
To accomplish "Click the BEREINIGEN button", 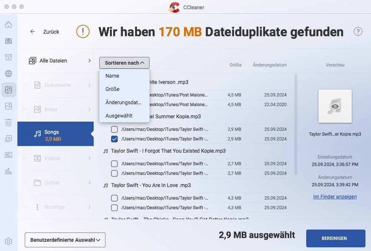I will [336, 238].
